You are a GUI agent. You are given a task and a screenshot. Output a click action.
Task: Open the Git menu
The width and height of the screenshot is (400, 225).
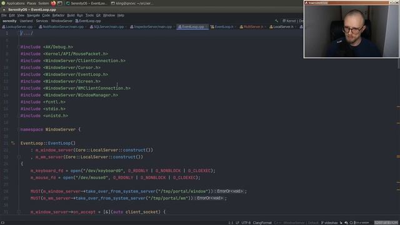(98, 15)
